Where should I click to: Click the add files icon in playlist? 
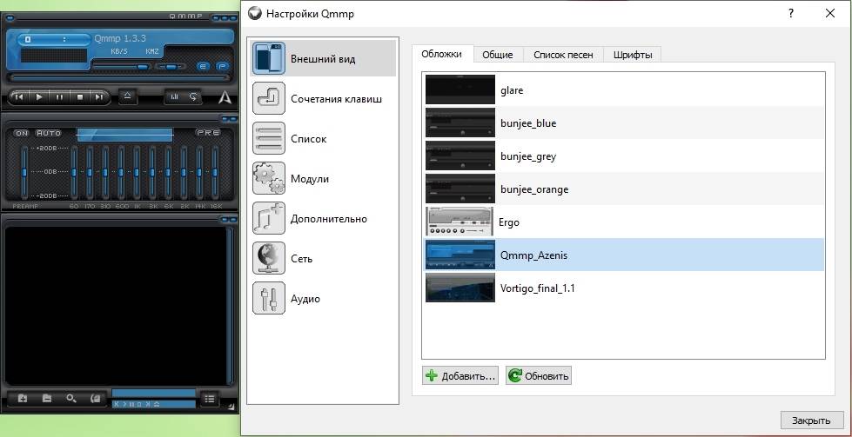pyautogui.click(x=23, y=399)
